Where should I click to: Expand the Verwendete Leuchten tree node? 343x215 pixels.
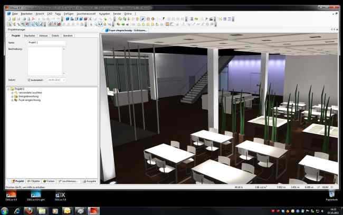[x=13, y=93]
